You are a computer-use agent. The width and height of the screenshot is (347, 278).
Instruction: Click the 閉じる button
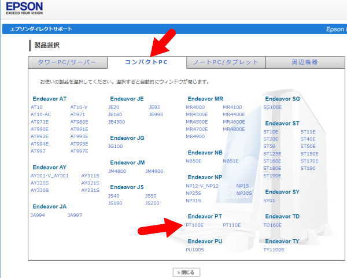click(187, 272)
